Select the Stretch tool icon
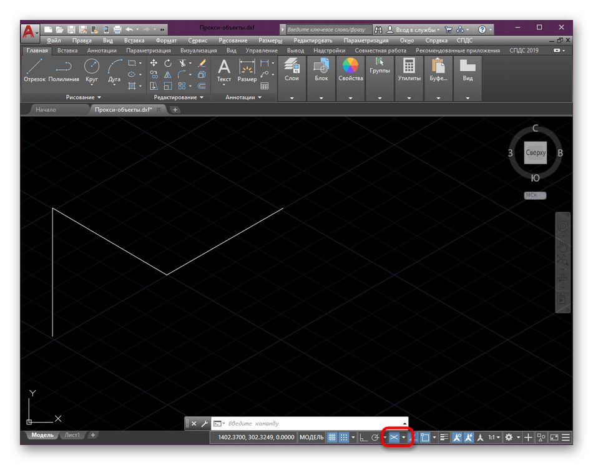The image size is (593, 465). [x=154, y=86]
